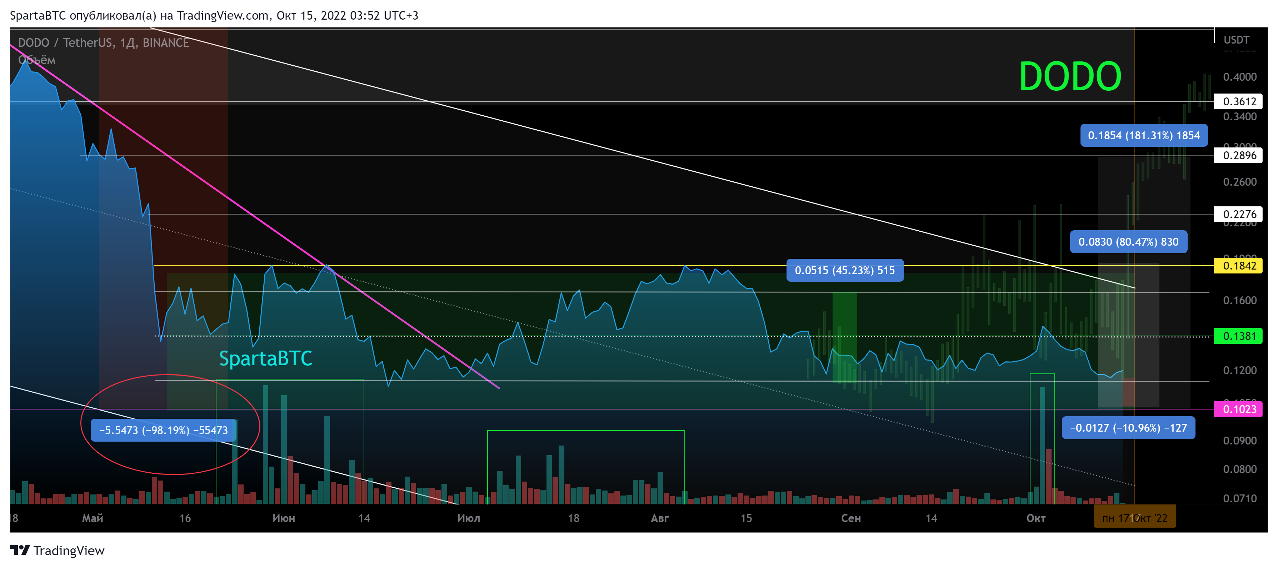Click the 0.2600 price axis value
The height and width of the screenshot is (568, 1278).
tap(1240, 182)
